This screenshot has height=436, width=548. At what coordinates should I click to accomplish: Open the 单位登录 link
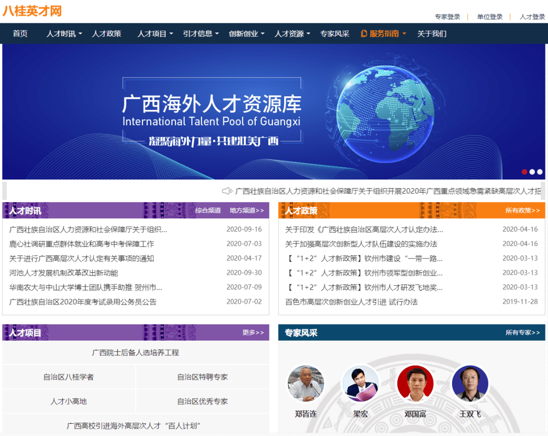(490, 17)
